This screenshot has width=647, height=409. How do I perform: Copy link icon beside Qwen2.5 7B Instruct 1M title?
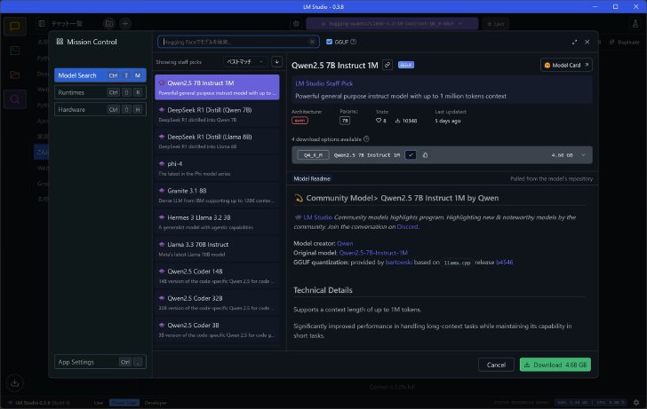coord(387,65)
